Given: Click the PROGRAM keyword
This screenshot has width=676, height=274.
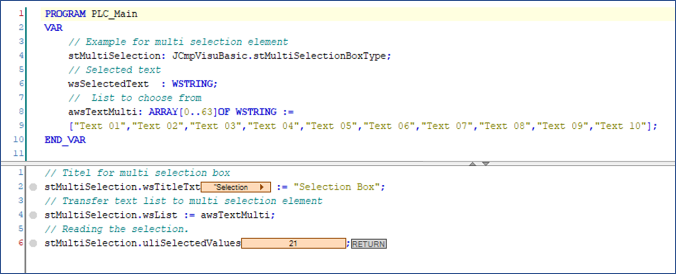Looking at the screenshot, I should click(65, 14).
